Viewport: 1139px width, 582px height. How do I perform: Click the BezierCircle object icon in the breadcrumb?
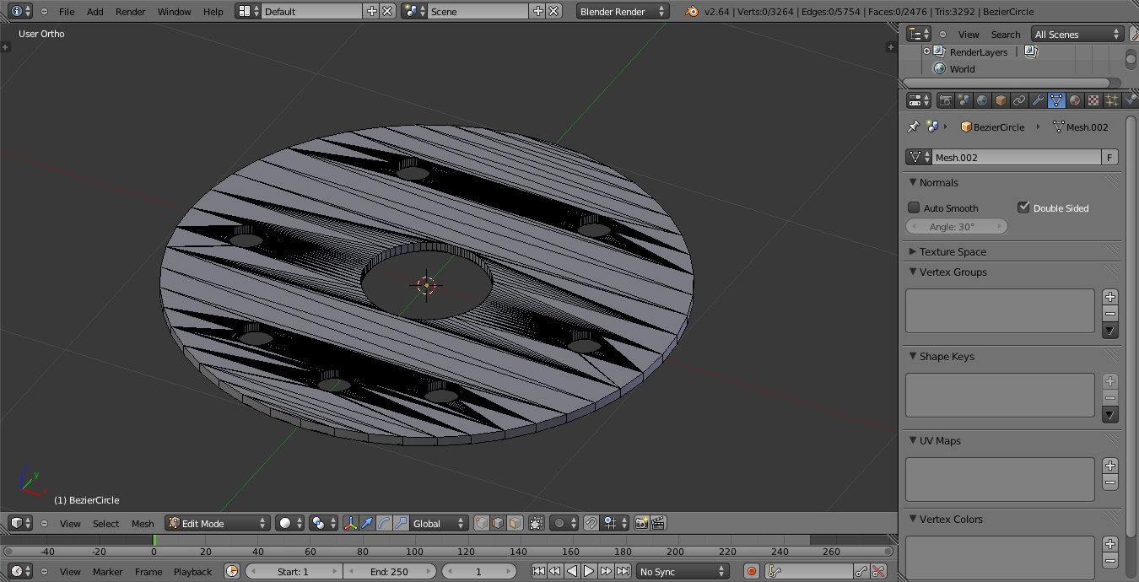[966, 127]
